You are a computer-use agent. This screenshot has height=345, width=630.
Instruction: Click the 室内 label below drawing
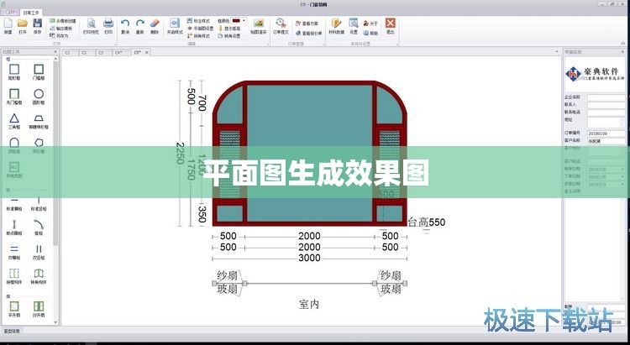click(309, 305)
